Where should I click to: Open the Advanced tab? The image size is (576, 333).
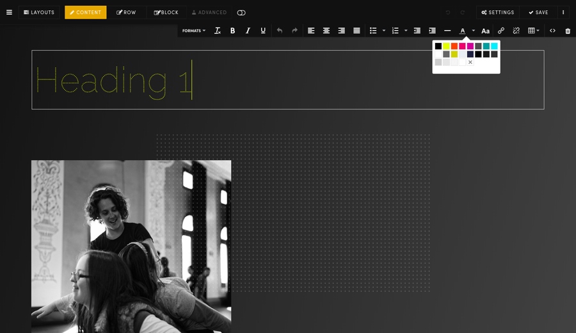[209, 13]
